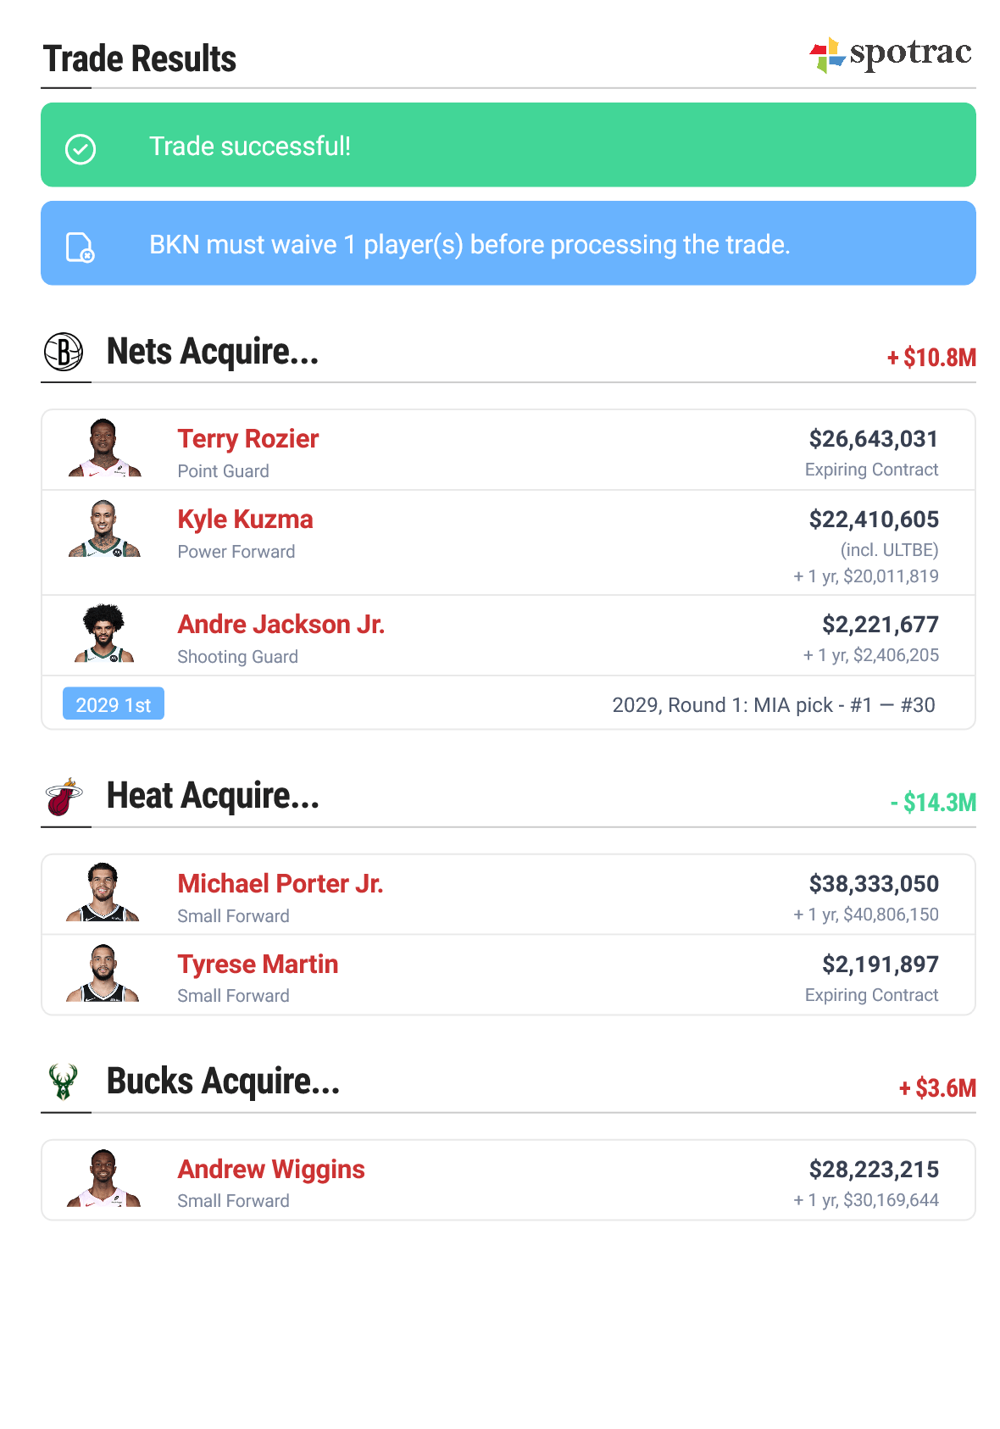Screen dimensions: 1000x1429
Task: Click the Spotrac logo
Action: pos(890,54)
